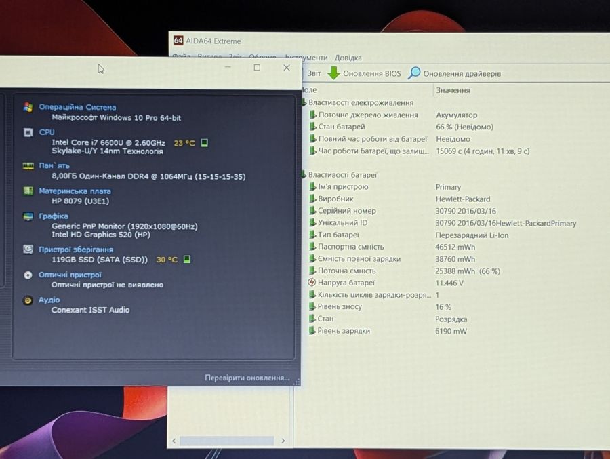
Task: Click the 119GB SSD (SATA (SSD)) text
Action: 100,260
